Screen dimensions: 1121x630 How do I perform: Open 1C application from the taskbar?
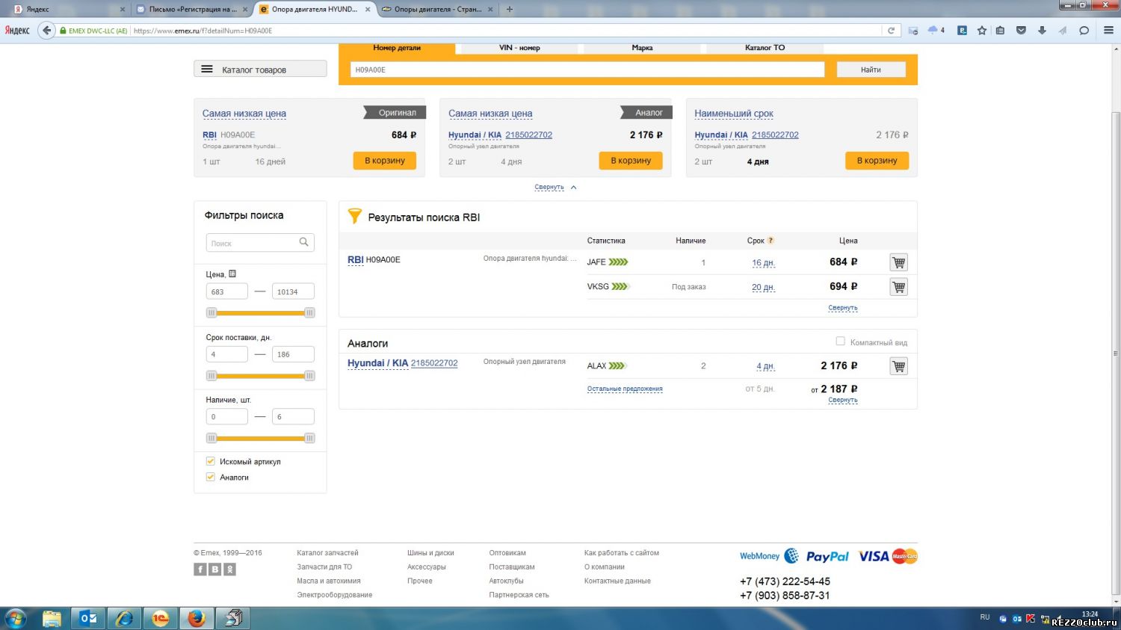[x=160, y=619]
